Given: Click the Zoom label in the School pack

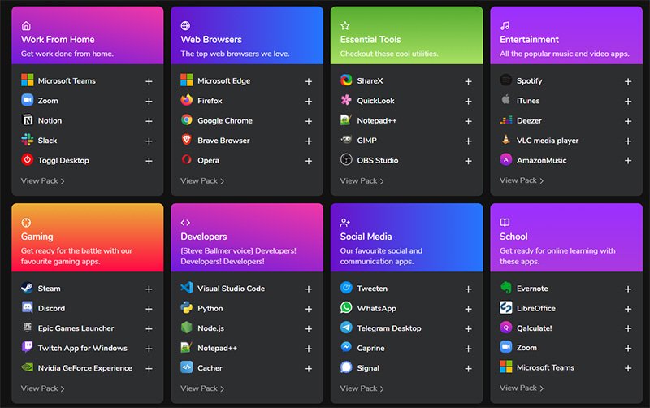Looking at the screenshot, I should [526, 348].
